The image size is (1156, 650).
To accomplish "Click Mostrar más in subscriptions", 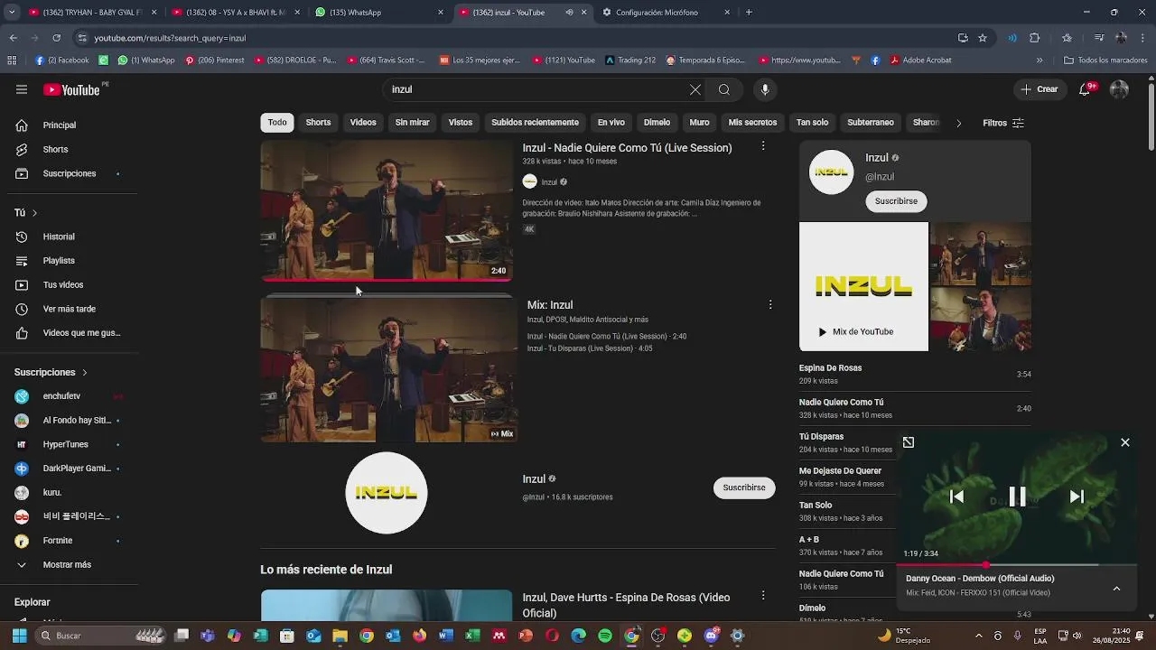I will (x=65, y=565).
